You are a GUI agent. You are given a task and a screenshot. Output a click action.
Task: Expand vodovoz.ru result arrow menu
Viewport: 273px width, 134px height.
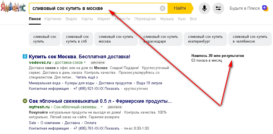pyautogui.click(x=85, y=62)
